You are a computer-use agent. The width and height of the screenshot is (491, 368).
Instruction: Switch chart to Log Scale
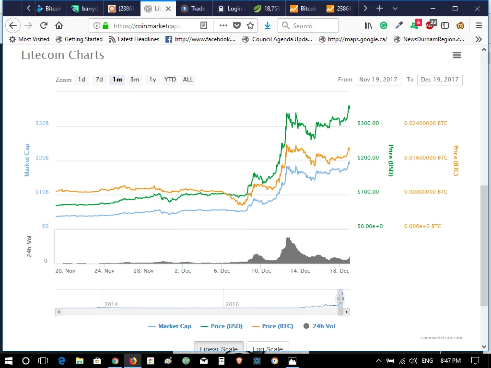click(x=268, y=347)
